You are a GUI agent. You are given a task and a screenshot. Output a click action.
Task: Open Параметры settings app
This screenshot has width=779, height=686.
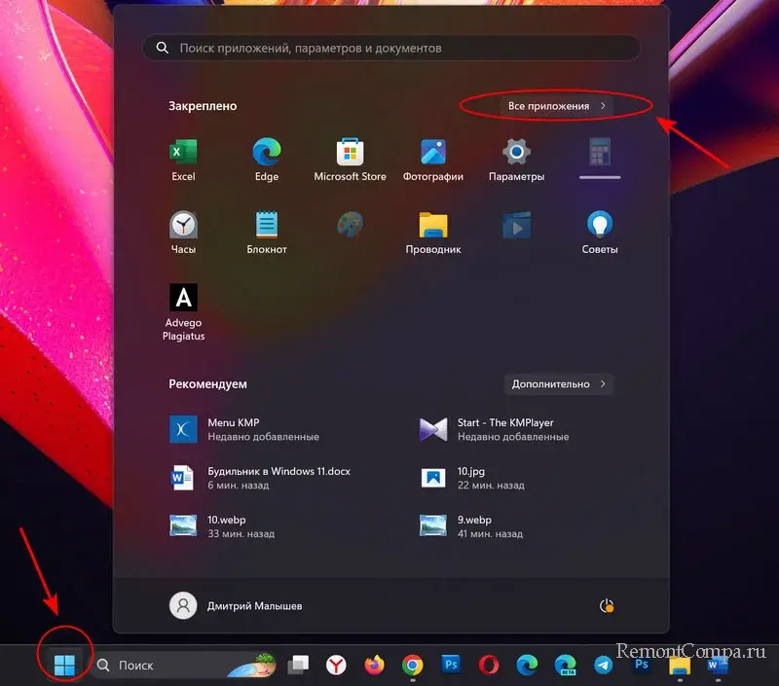[516, 160]
